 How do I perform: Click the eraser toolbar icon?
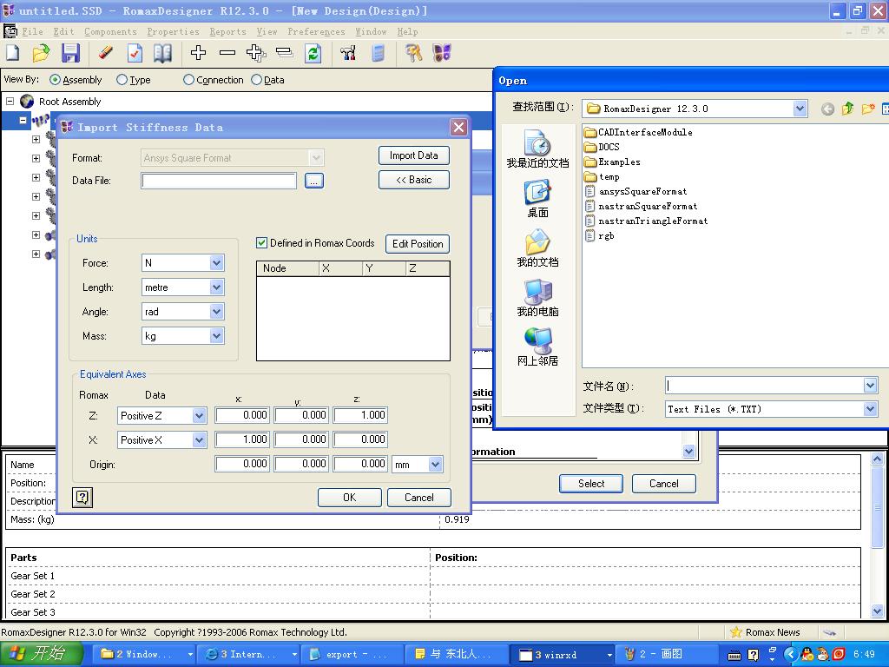(x=105, y=53)
